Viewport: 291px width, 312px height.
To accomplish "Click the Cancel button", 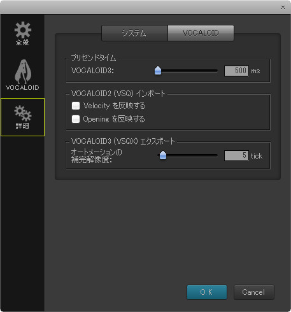I will click(x=254, y=292).
